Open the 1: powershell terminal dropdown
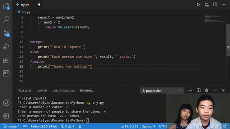Viewport: 230px width, 129px height. click(162, 91)
